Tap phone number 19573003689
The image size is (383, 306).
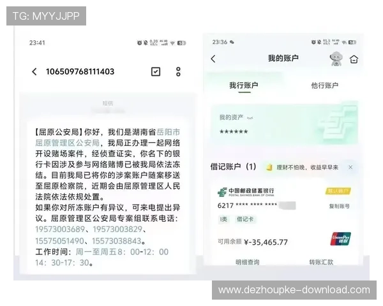[60, 229]
